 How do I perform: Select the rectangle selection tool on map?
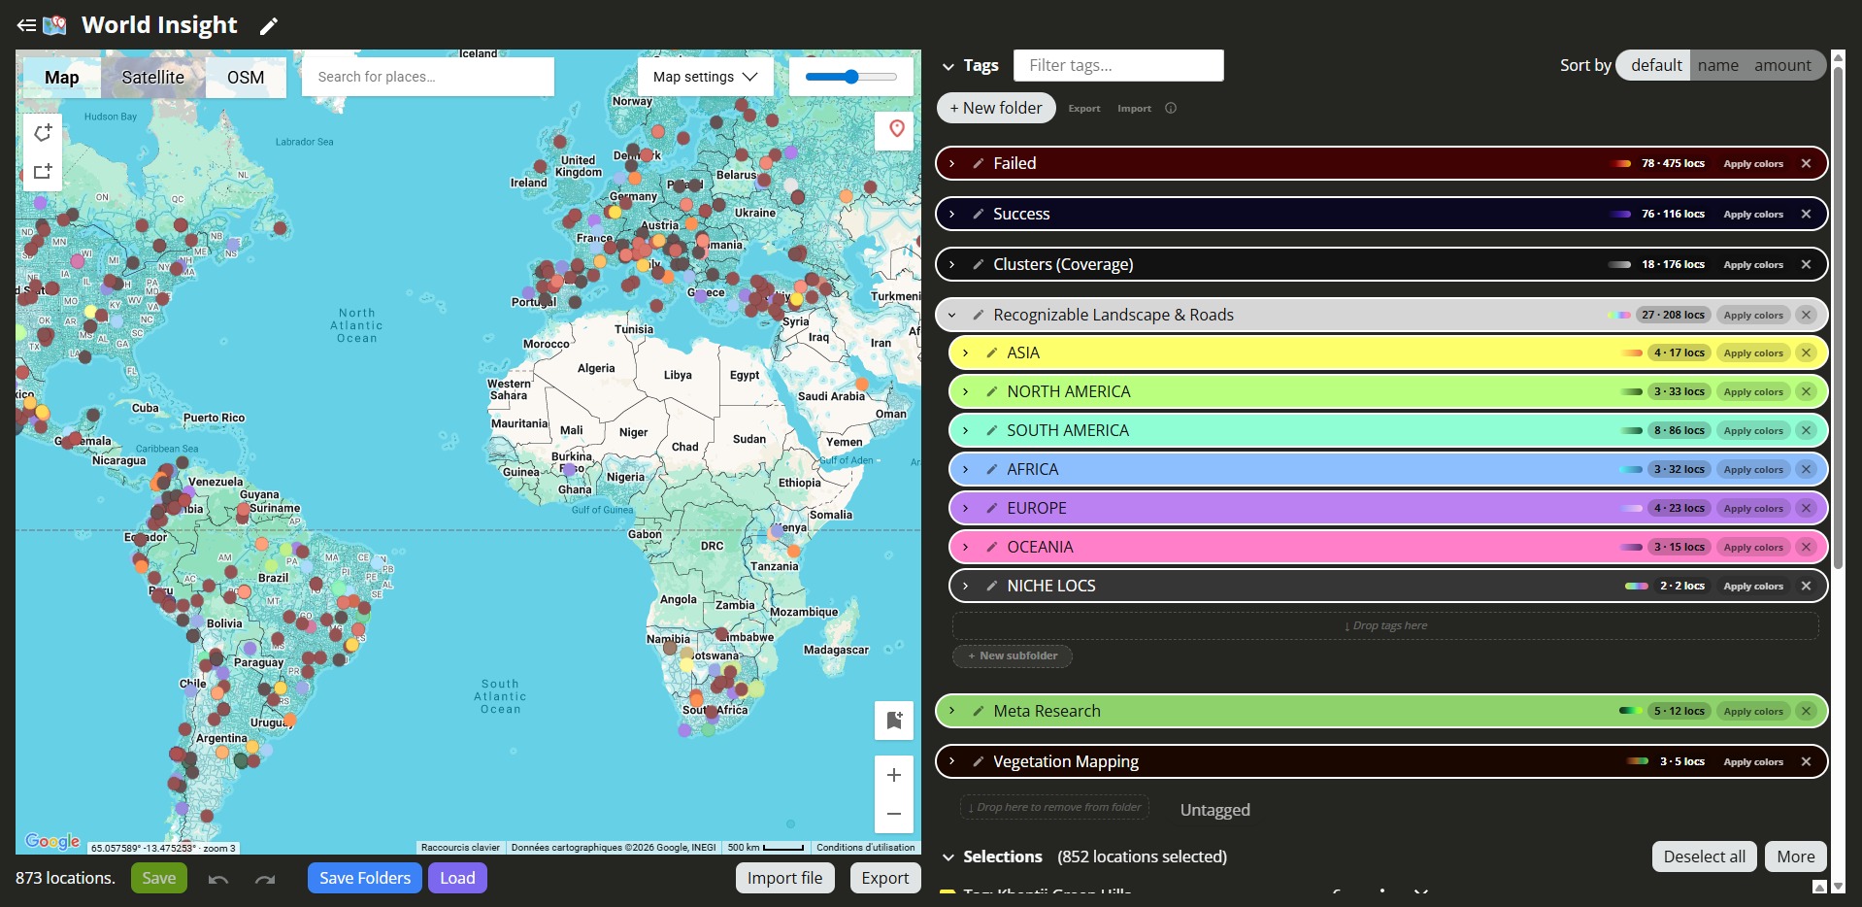click(43, 172)
